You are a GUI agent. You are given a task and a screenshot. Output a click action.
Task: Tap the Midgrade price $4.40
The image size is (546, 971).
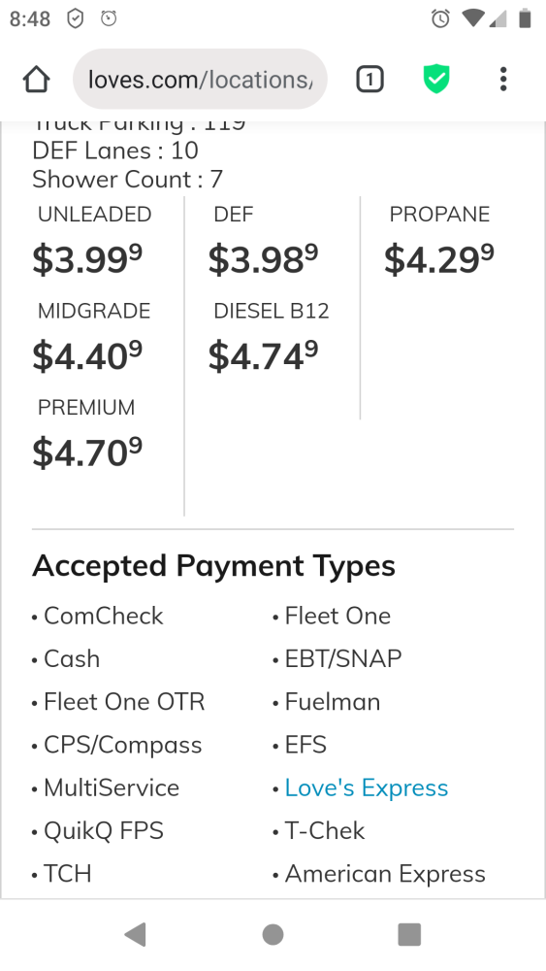click(x=87, y=356)
